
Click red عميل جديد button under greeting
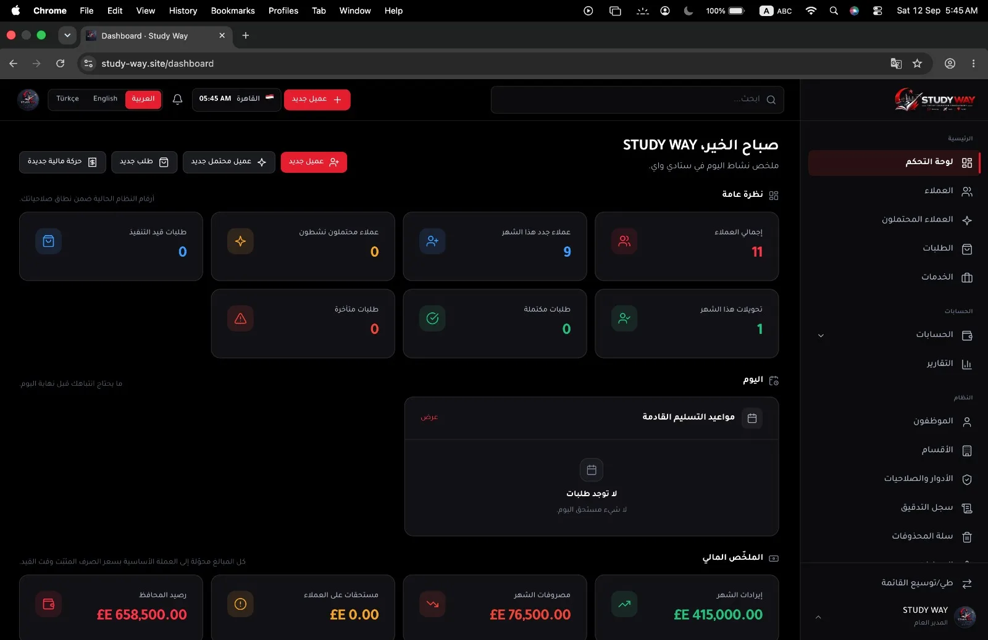tap(314, 162)
